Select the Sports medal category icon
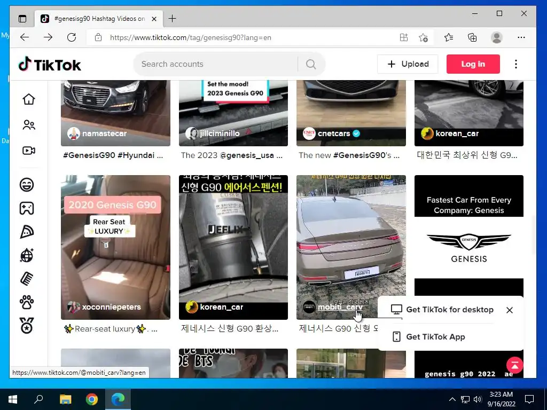The height and width of the screenshot is (410, 547). 27,326
